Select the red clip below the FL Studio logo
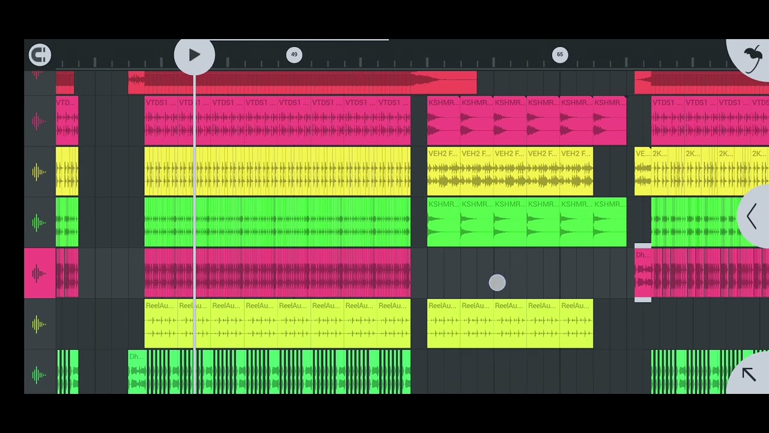Image resolution: width=769 pixels, height=433 pixels. [x=702, y=82]
